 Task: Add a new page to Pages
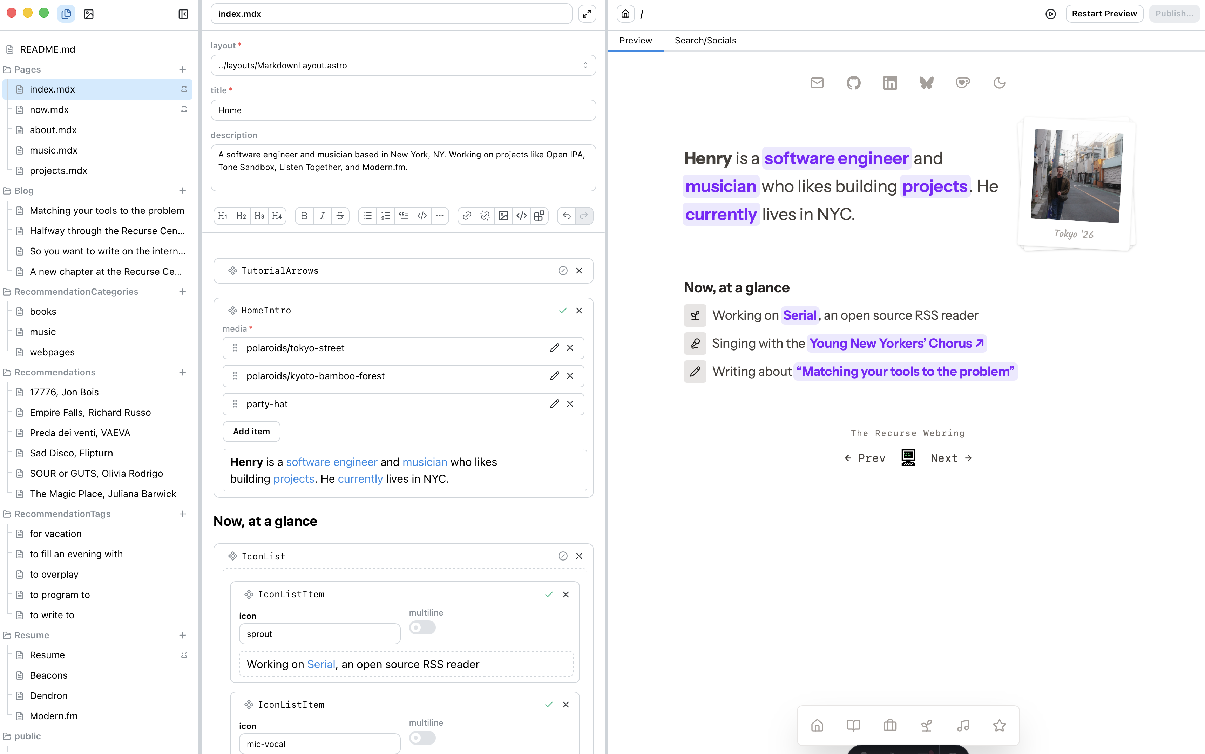[x=183, y=69]
